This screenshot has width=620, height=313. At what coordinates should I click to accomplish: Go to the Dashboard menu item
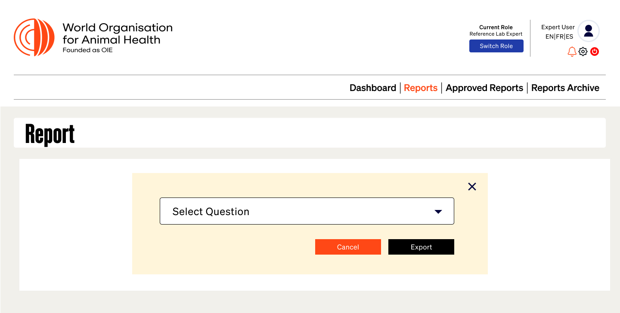[372, 88]
